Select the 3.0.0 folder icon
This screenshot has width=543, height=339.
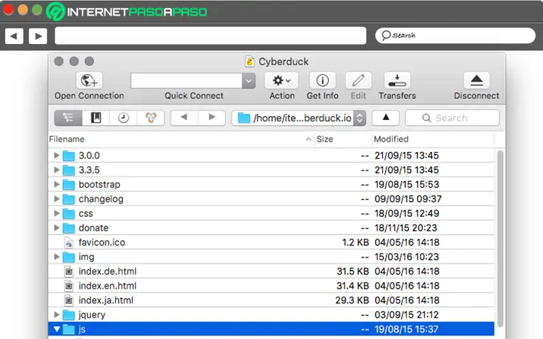(69, 156)
